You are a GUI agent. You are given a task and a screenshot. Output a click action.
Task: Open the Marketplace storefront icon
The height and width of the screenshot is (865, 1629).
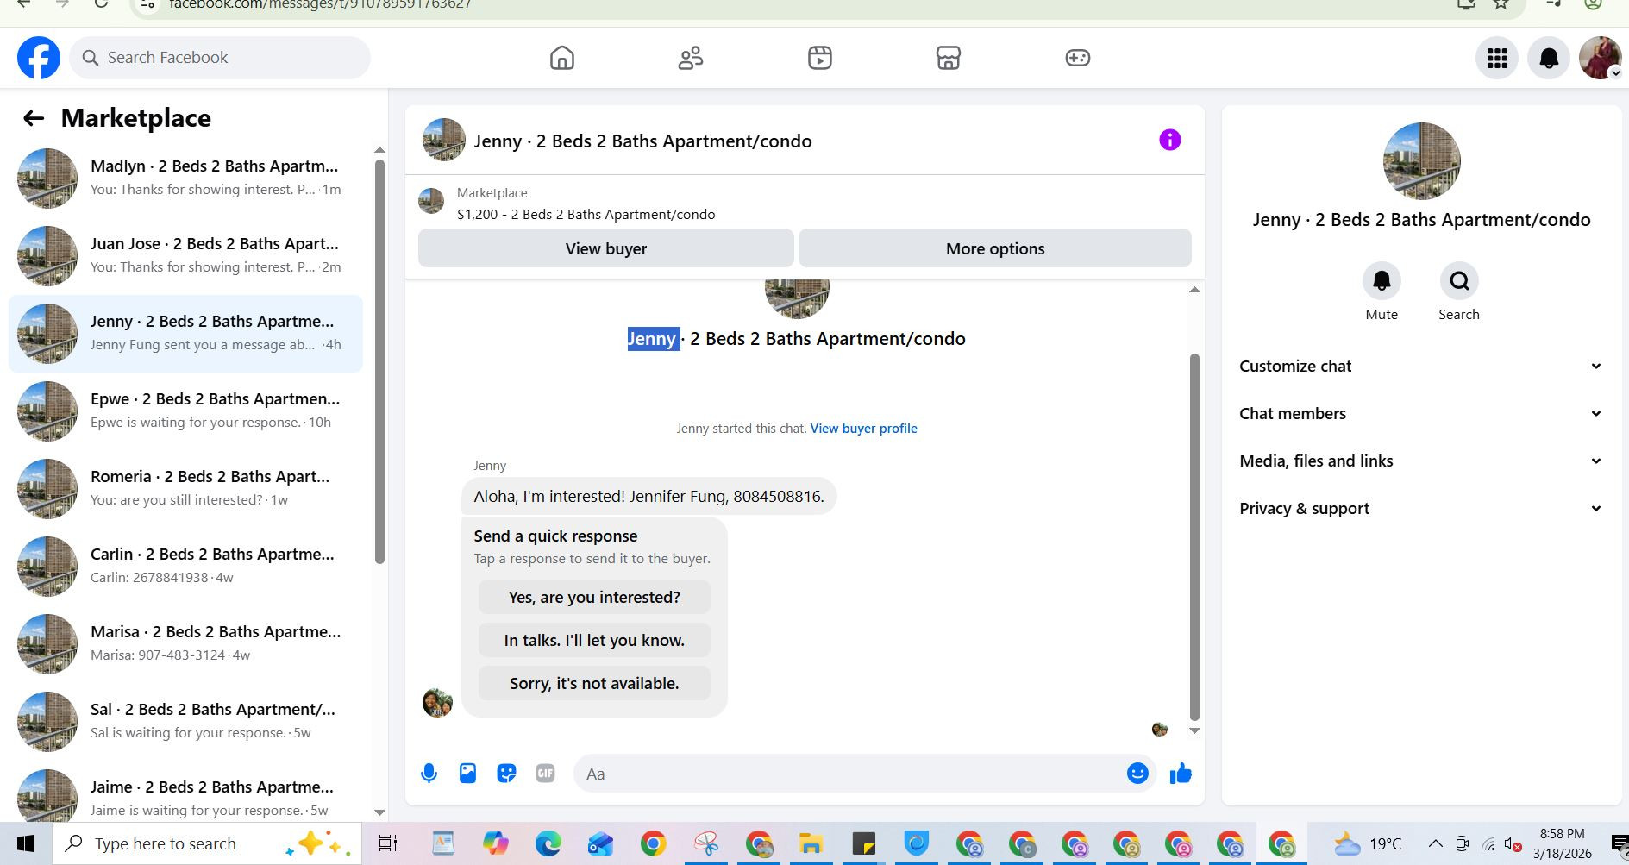pos(949,58)
